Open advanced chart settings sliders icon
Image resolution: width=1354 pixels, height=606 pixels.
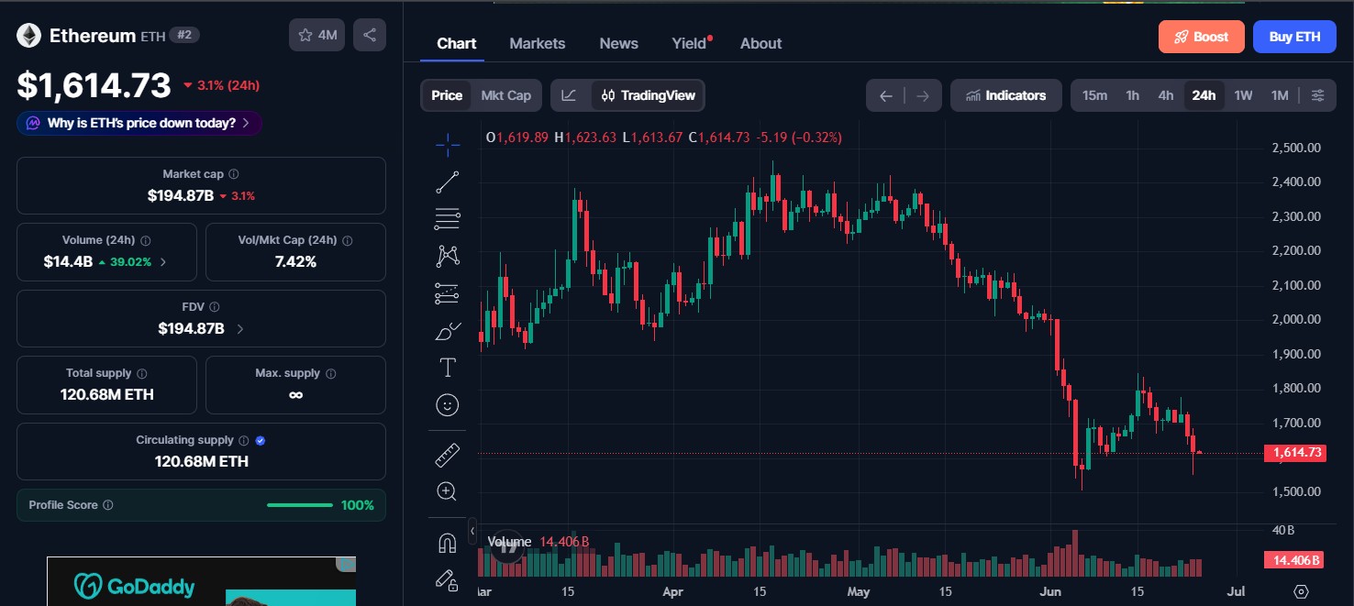1318,95
